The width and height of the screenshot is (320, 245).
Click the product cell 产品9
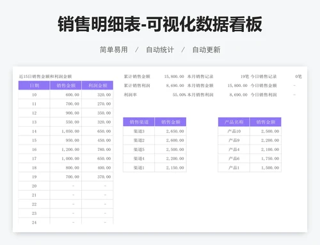point(234,140)
